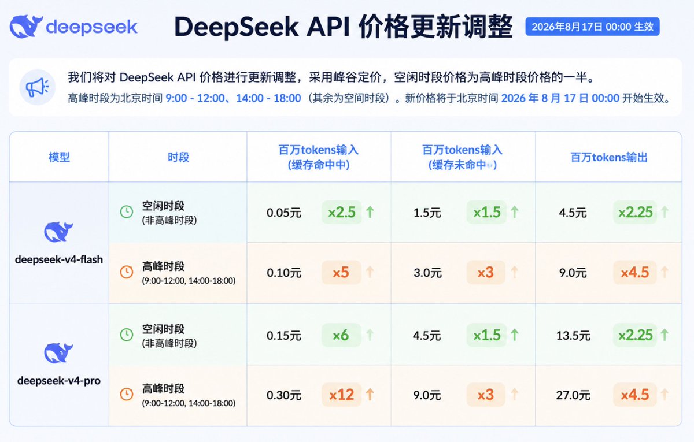Click the up arrow beside ×1.5 in pro idle row
The height and width of the screenshot is (442, 694).
tap(515, 335)
